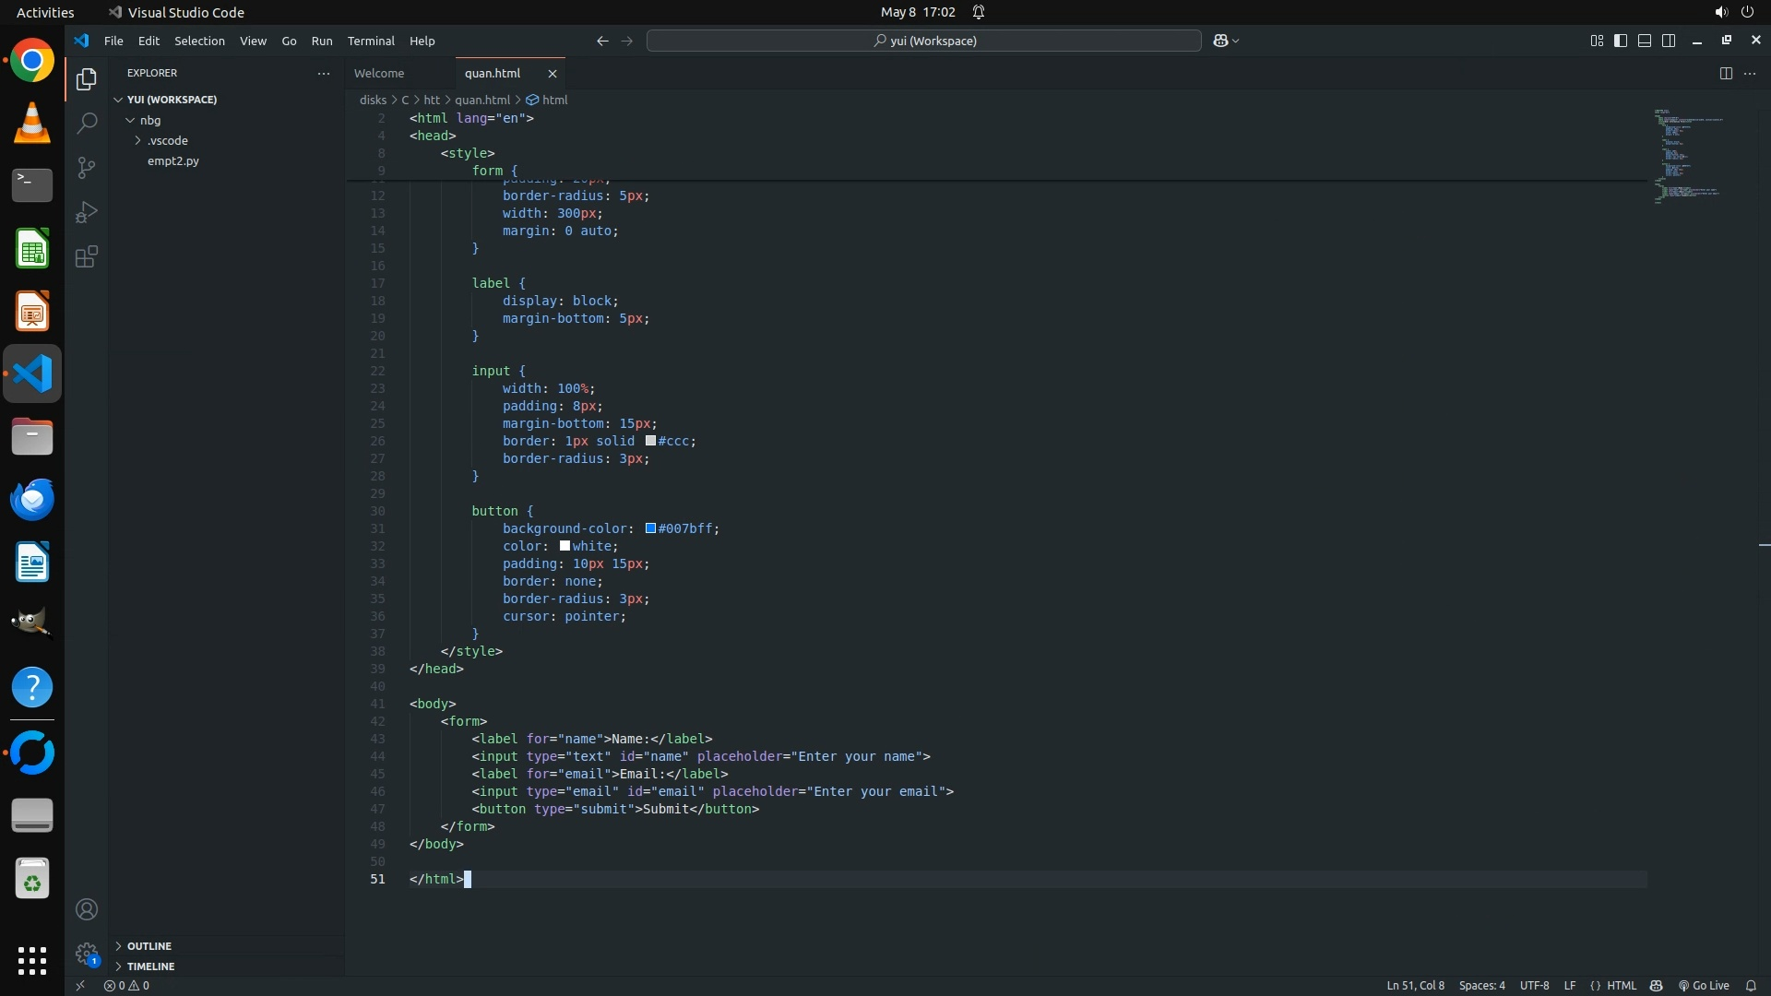Open Manage settings gear icon

[87, 953]
